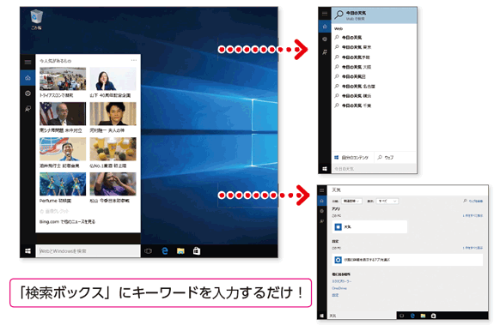Open the Recycle Bin desktop icon
Screen dimensions: 500x331
tap(36, 20)
